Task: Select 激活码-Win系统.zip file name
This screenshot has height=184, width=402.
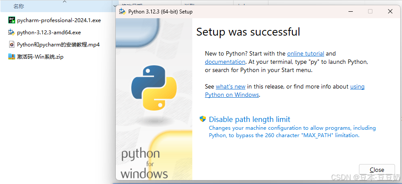Action: [x=40, y=57]
